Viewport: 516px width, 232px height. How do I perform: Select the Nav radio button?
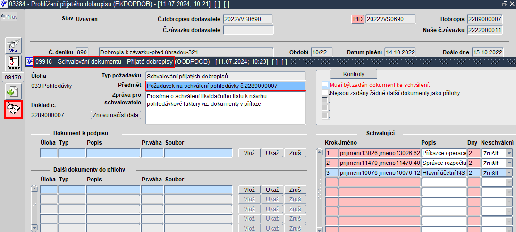point(4,17)
